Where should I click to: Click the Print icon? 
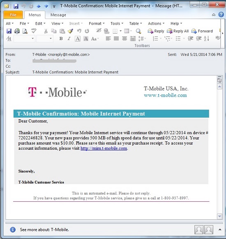[17, 31]
